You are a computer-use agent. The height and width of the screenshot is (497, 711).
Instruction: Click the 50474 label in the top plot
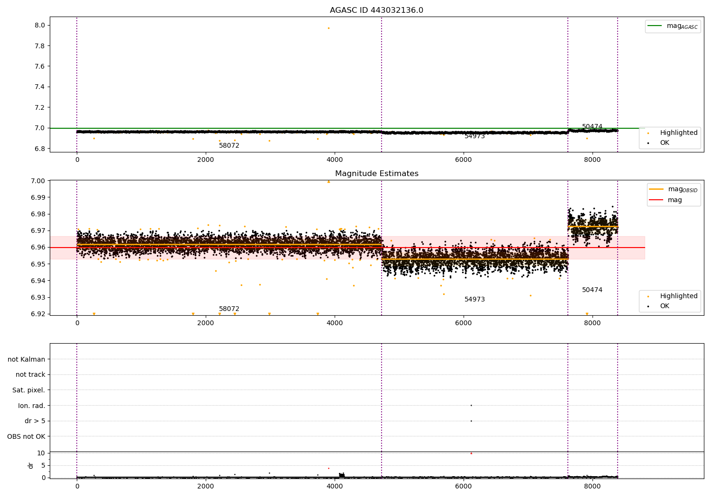click(592, 127)
